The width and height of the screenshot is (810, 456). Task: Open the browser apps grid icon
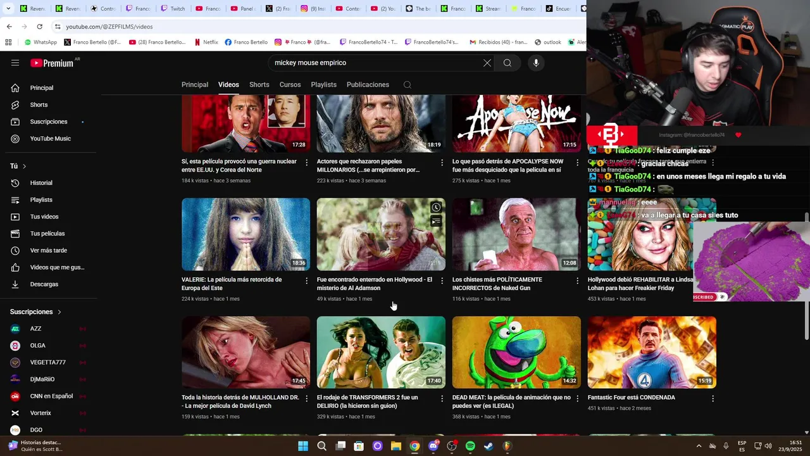(x=8, y=42)
